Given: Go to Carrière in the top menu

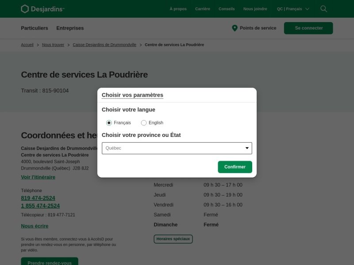Looking at the screenshot, I should point(203,9).
